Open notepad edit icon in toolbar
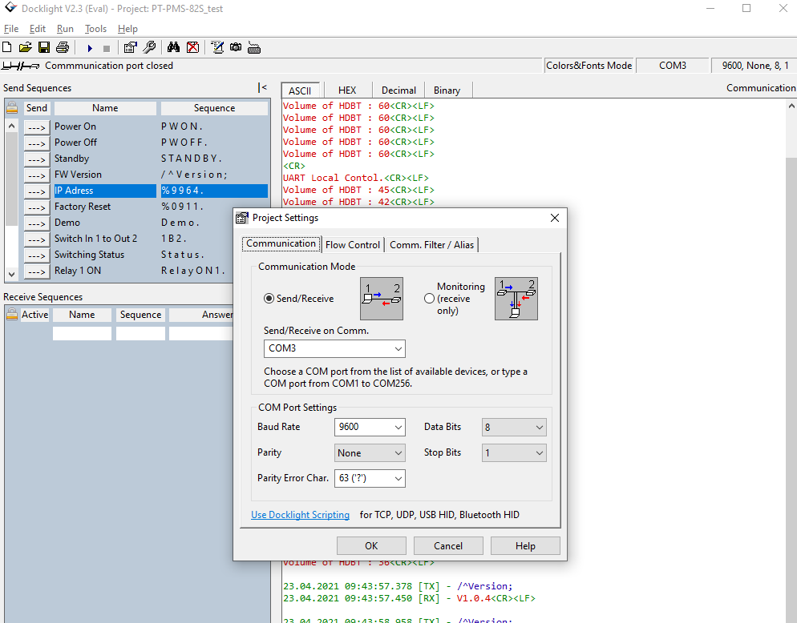Image resolution: width=797 pixels, height=623 pixels. click(x=217, y=48)
